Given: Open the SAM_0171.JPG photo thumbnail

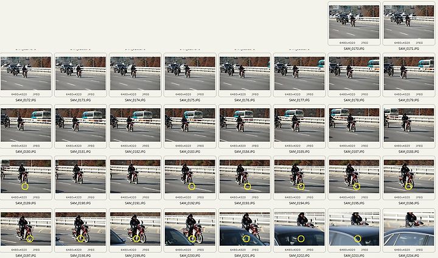Looking at the screenshot, I should click(409, 22).
